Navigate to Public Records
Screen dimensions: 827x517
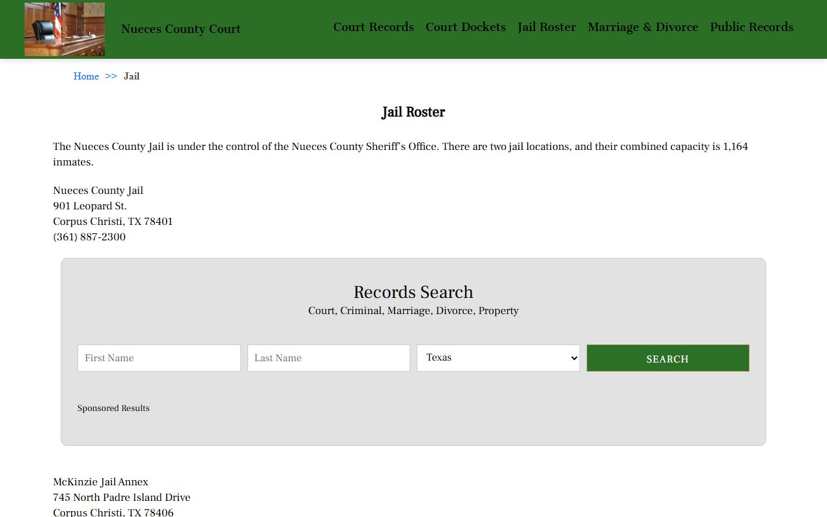click(751, 27)
